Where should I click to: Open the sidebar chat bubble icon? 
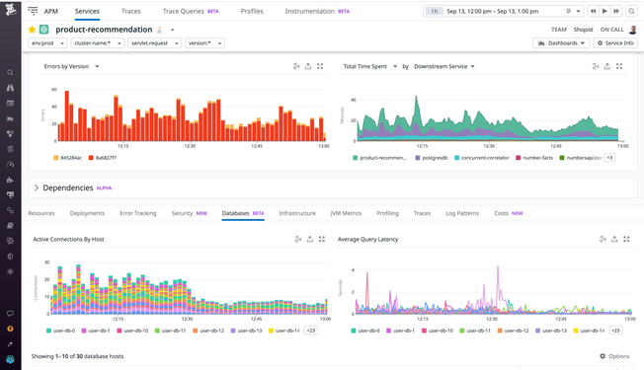tap(10, 314)
